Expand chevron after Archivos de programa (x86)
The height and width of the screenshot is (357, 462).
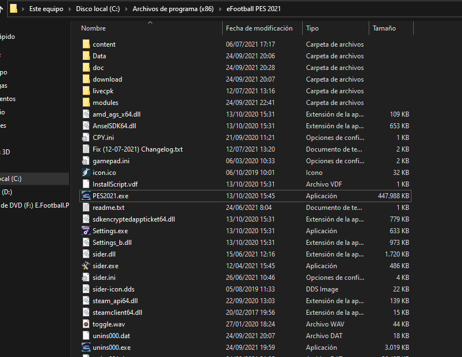click(x=220, y=9)
